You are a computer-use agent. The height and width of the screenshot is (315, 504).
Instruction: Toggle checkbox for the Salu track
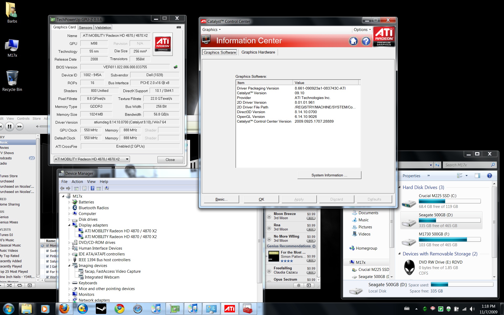(48, 261)
